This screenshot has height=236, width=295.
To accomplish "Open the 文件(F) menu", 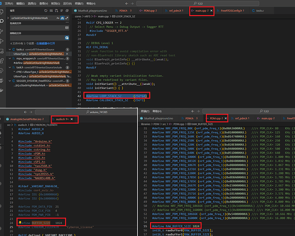I will 10,3.
